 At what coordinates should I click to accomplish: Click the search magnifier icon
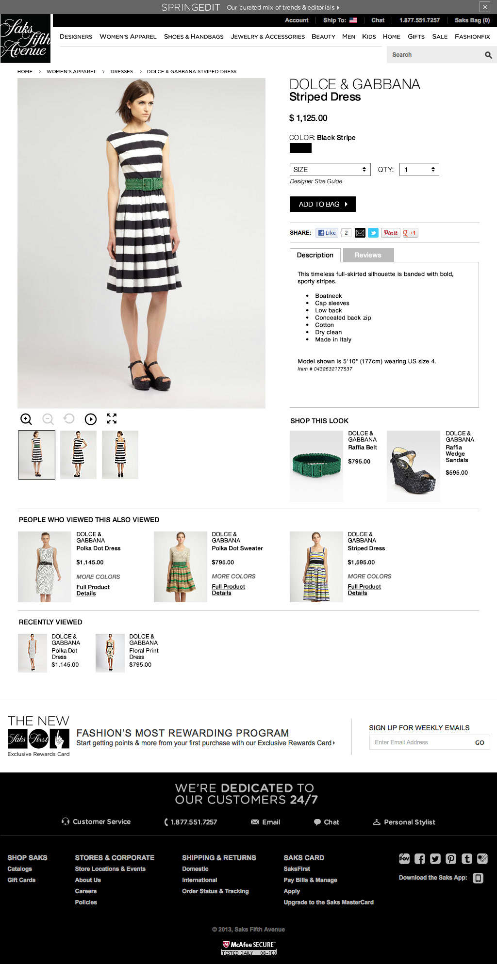coord(488,55)
